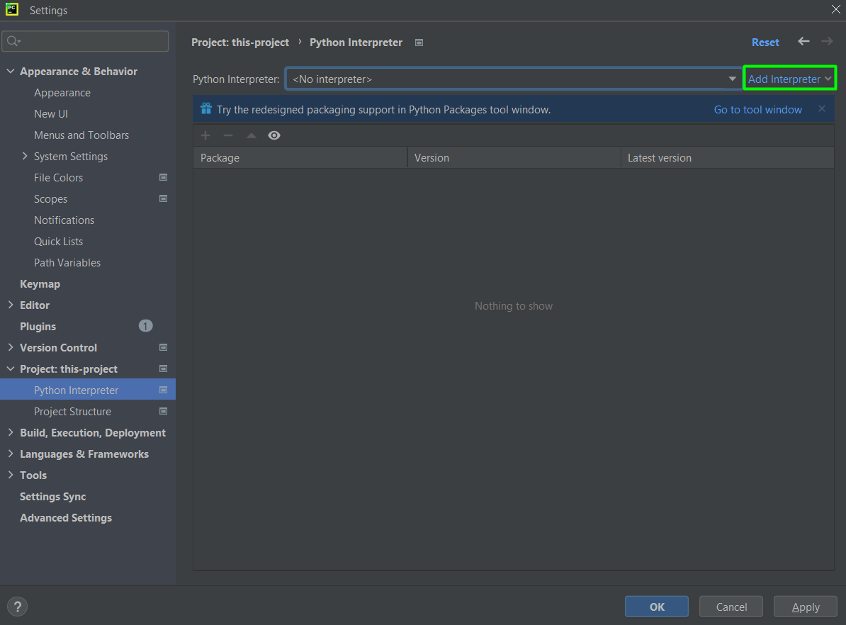The height and width of the screenshot is (625, 846).
Task: Collapse the Project: this-project section
Action: pos(10,368)
